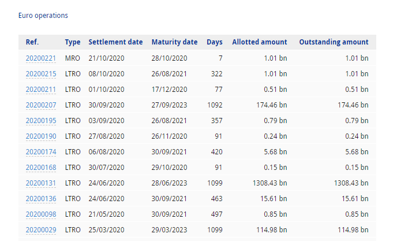This screenshot has width=393, height=241.
Task: Click the Euro operations heading text
Action: tap(43, 16)
